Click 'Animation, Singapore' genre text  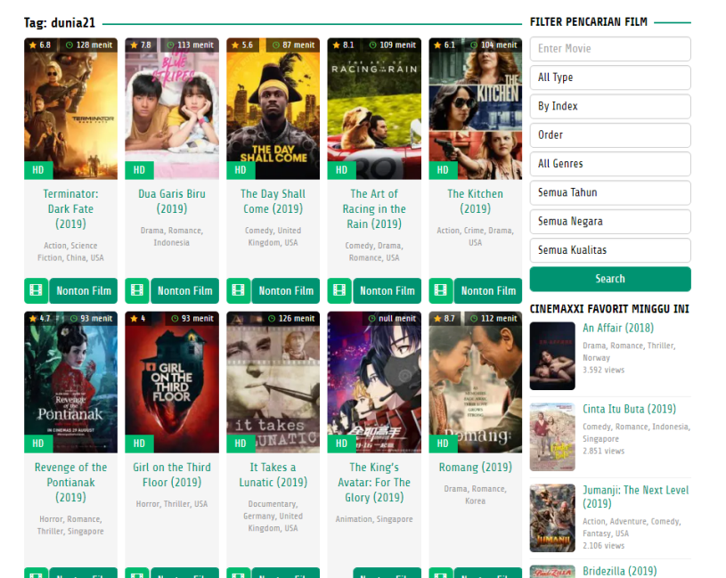tap(374, 519)
